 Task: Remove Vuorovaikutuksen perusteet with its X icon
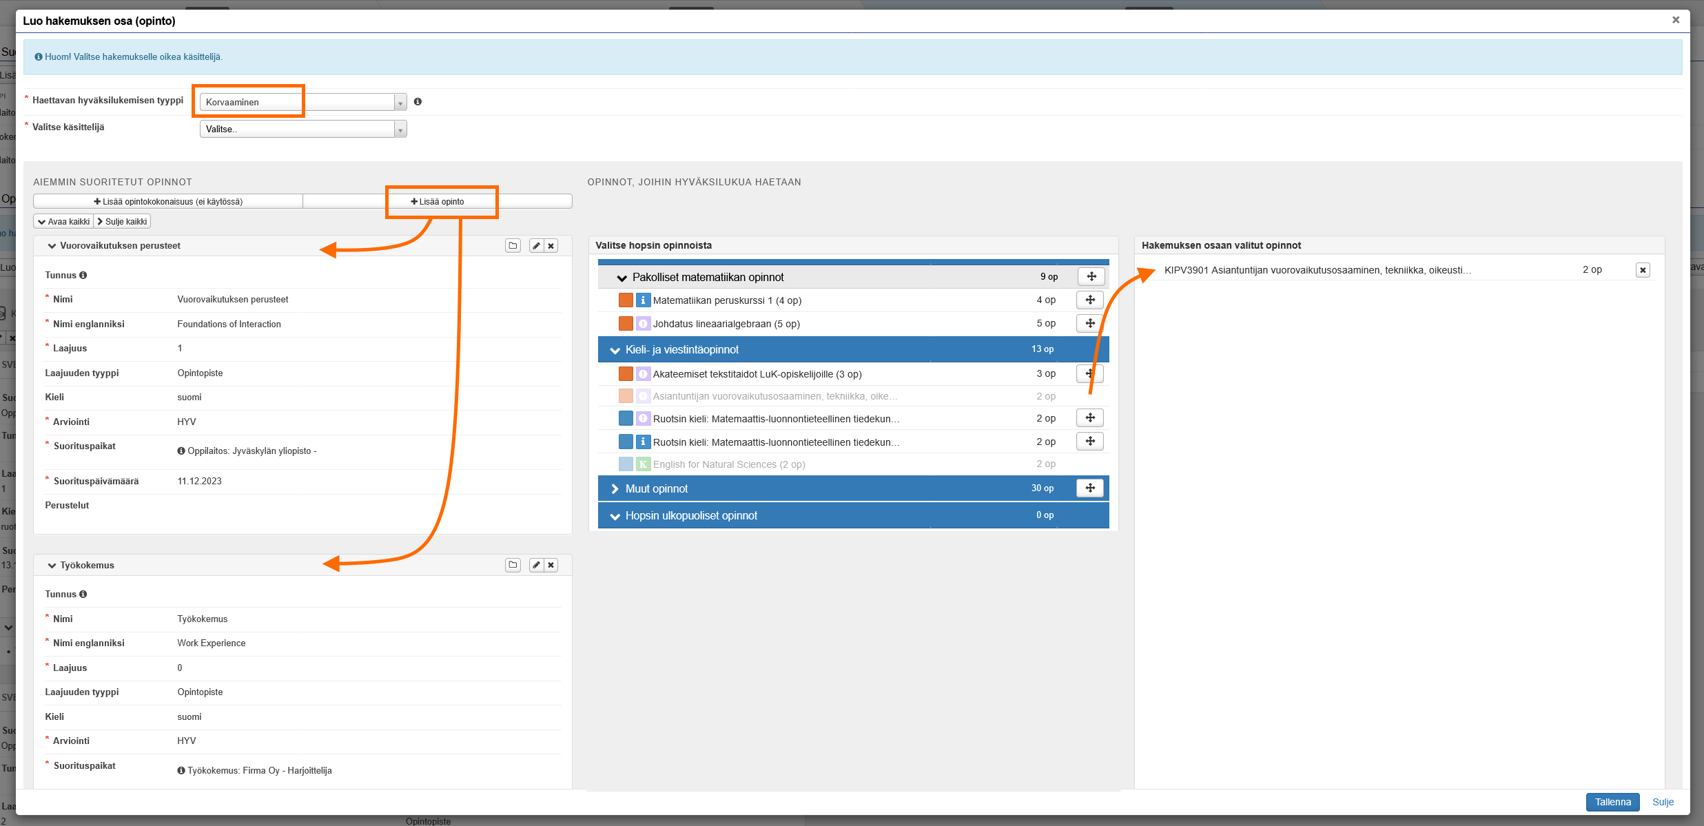[x=551, y=246]
